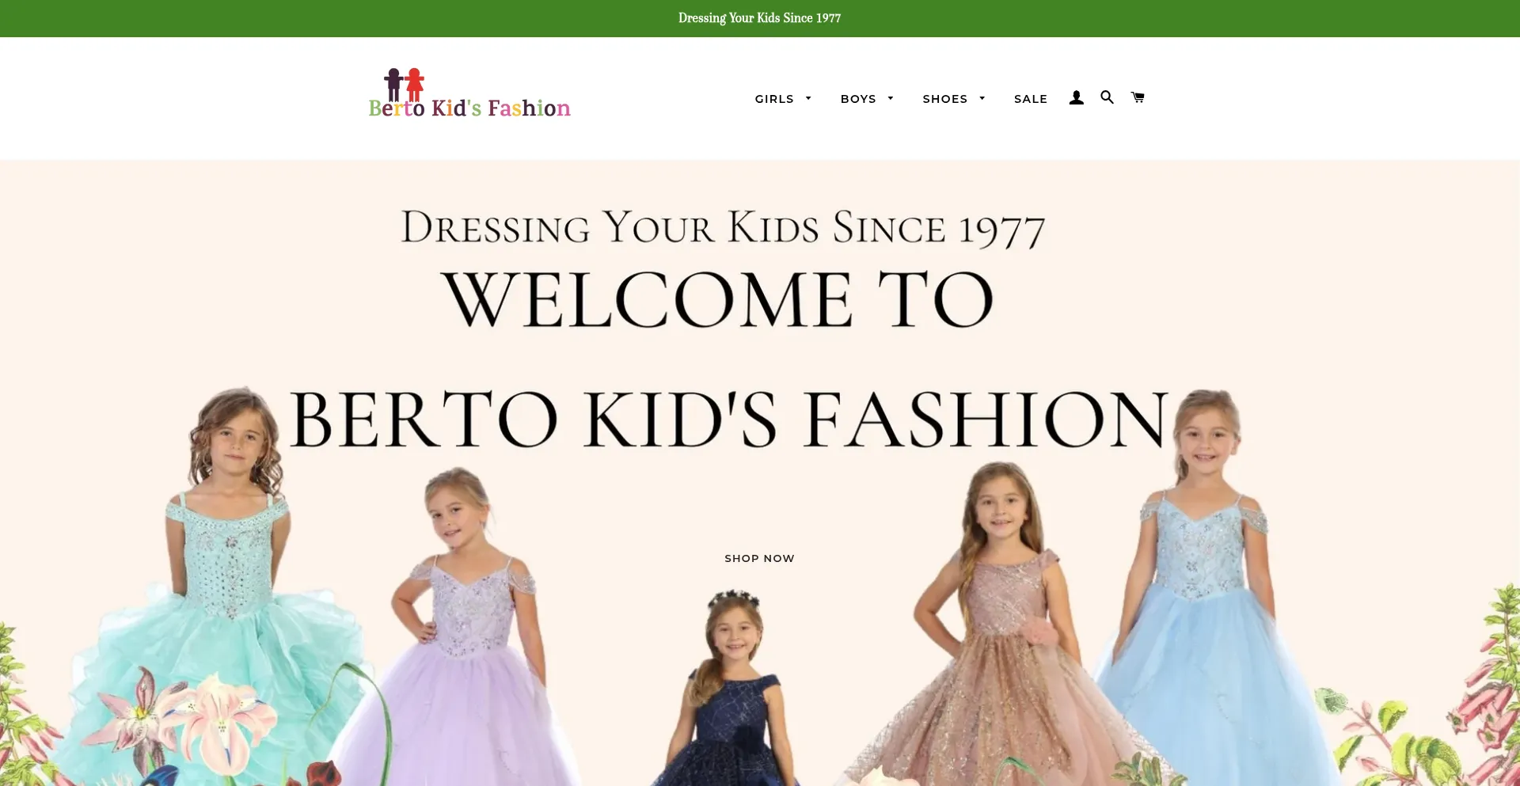Viewport: 1520px width, 786px height.
Task: Open the SHOES menu item
Action: click(945, 99)
